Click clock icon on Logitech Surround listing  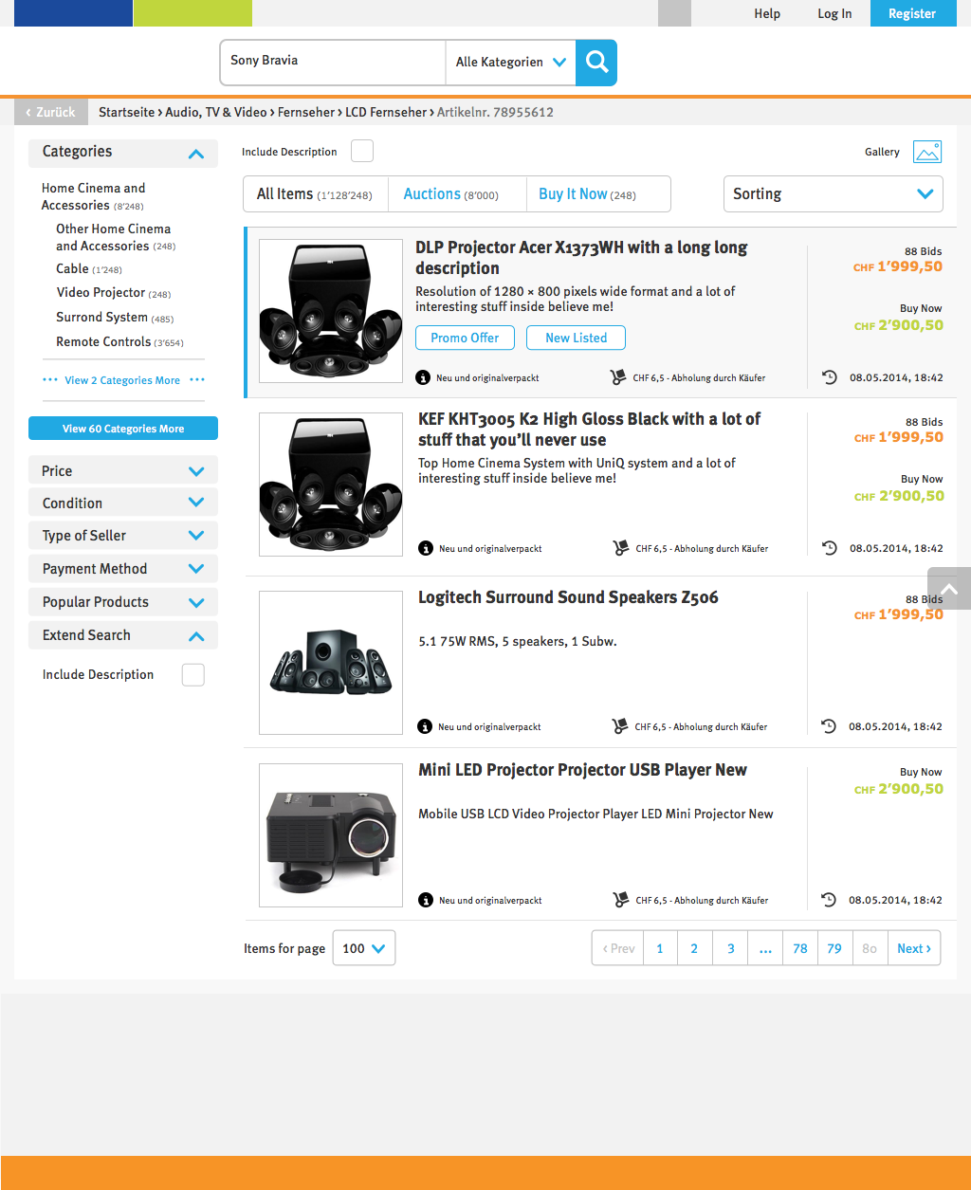click(x=829, y=726)
